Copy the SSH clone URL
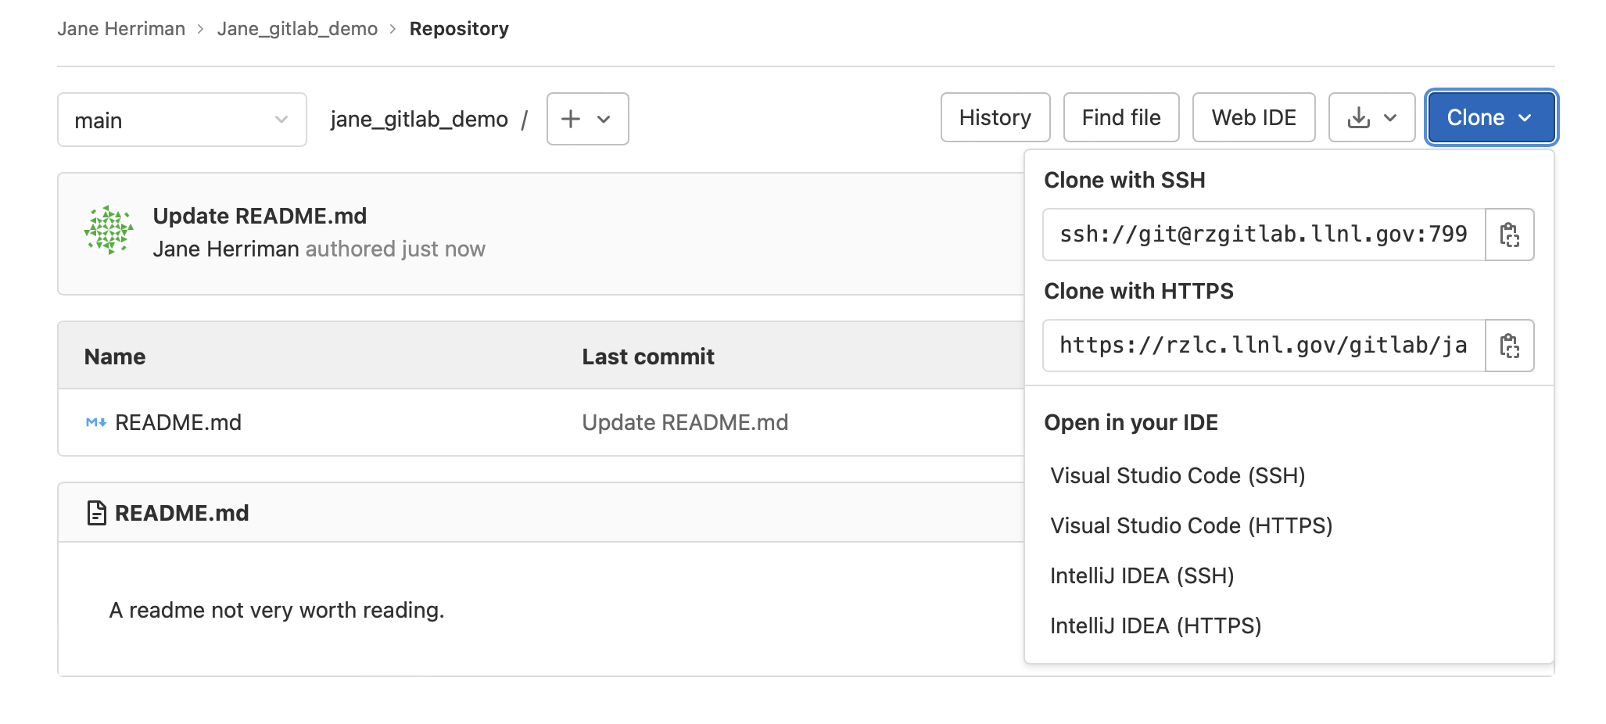This screenshot has height=724, width=1606. coord(1509,235)
